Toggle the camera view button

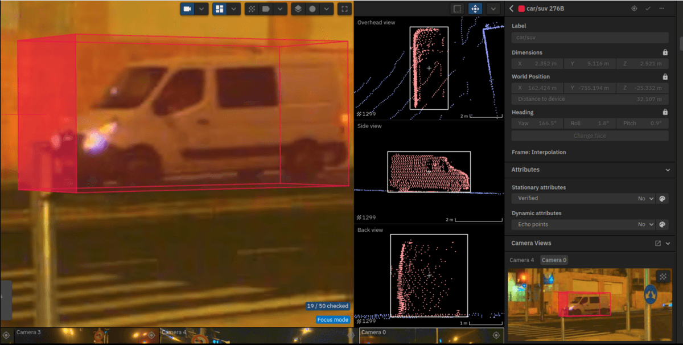pos(188,9)
